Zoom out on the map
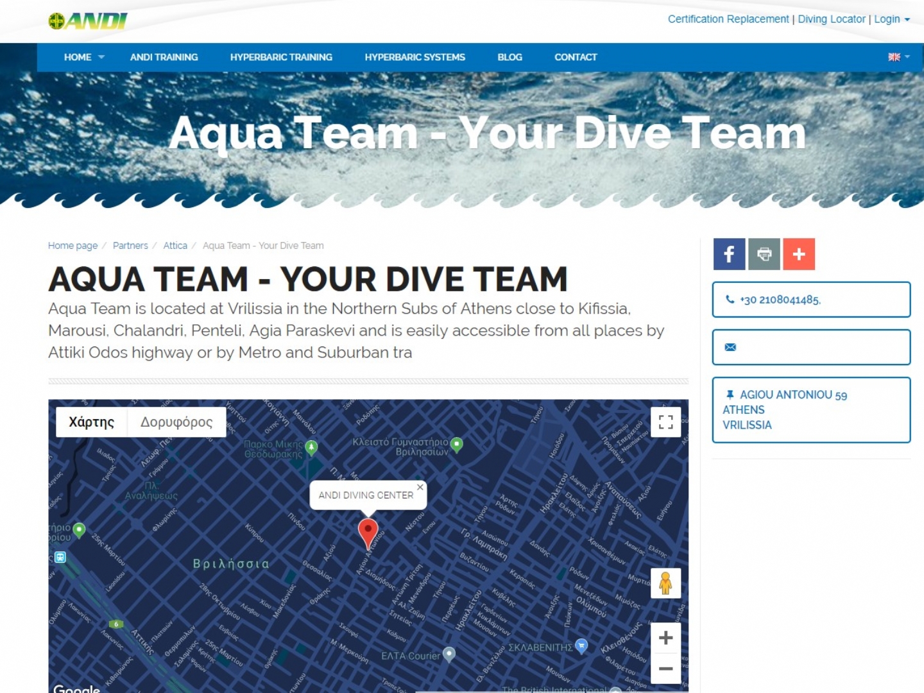Image resolution: width=924 pixels, height=693 pixels. pos(666,669)
